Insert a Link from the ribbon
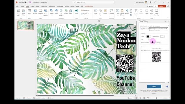This screenshot has height=104, width=185. (x=100, y=12)
